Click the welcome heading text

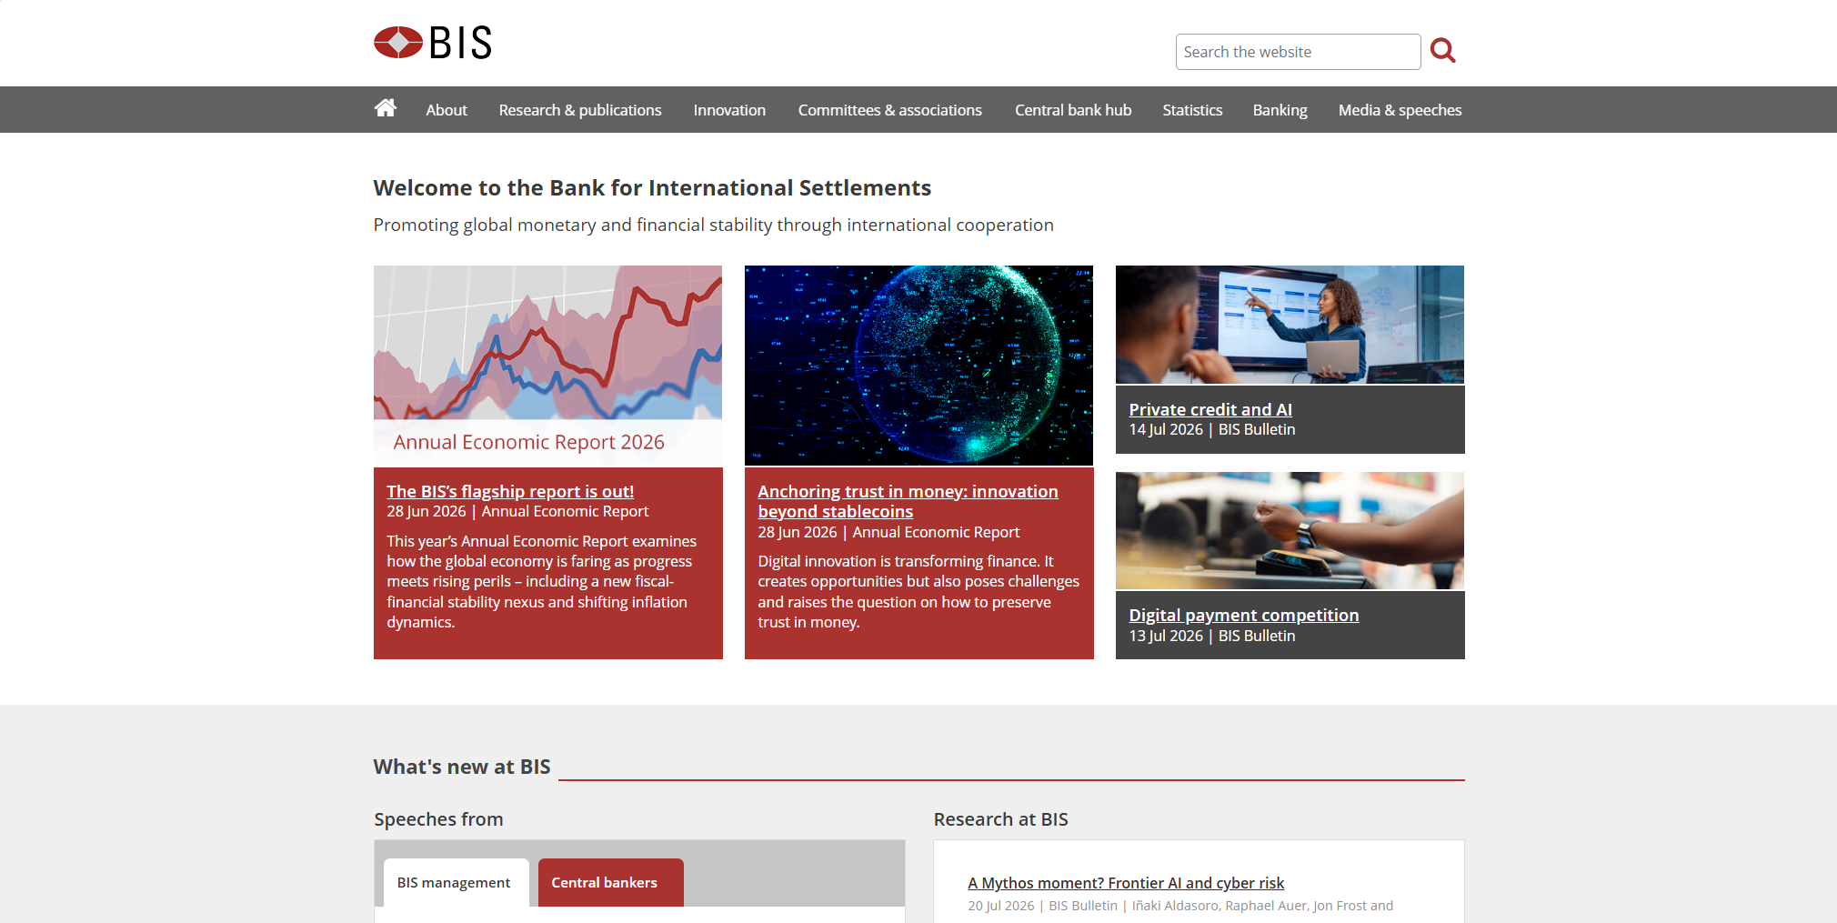652,187
